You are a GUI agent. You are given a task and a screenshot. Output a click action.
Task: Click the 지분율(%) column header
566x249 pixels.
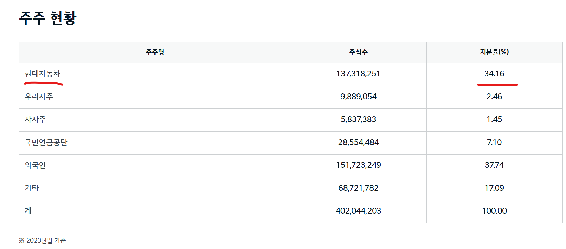494,52
